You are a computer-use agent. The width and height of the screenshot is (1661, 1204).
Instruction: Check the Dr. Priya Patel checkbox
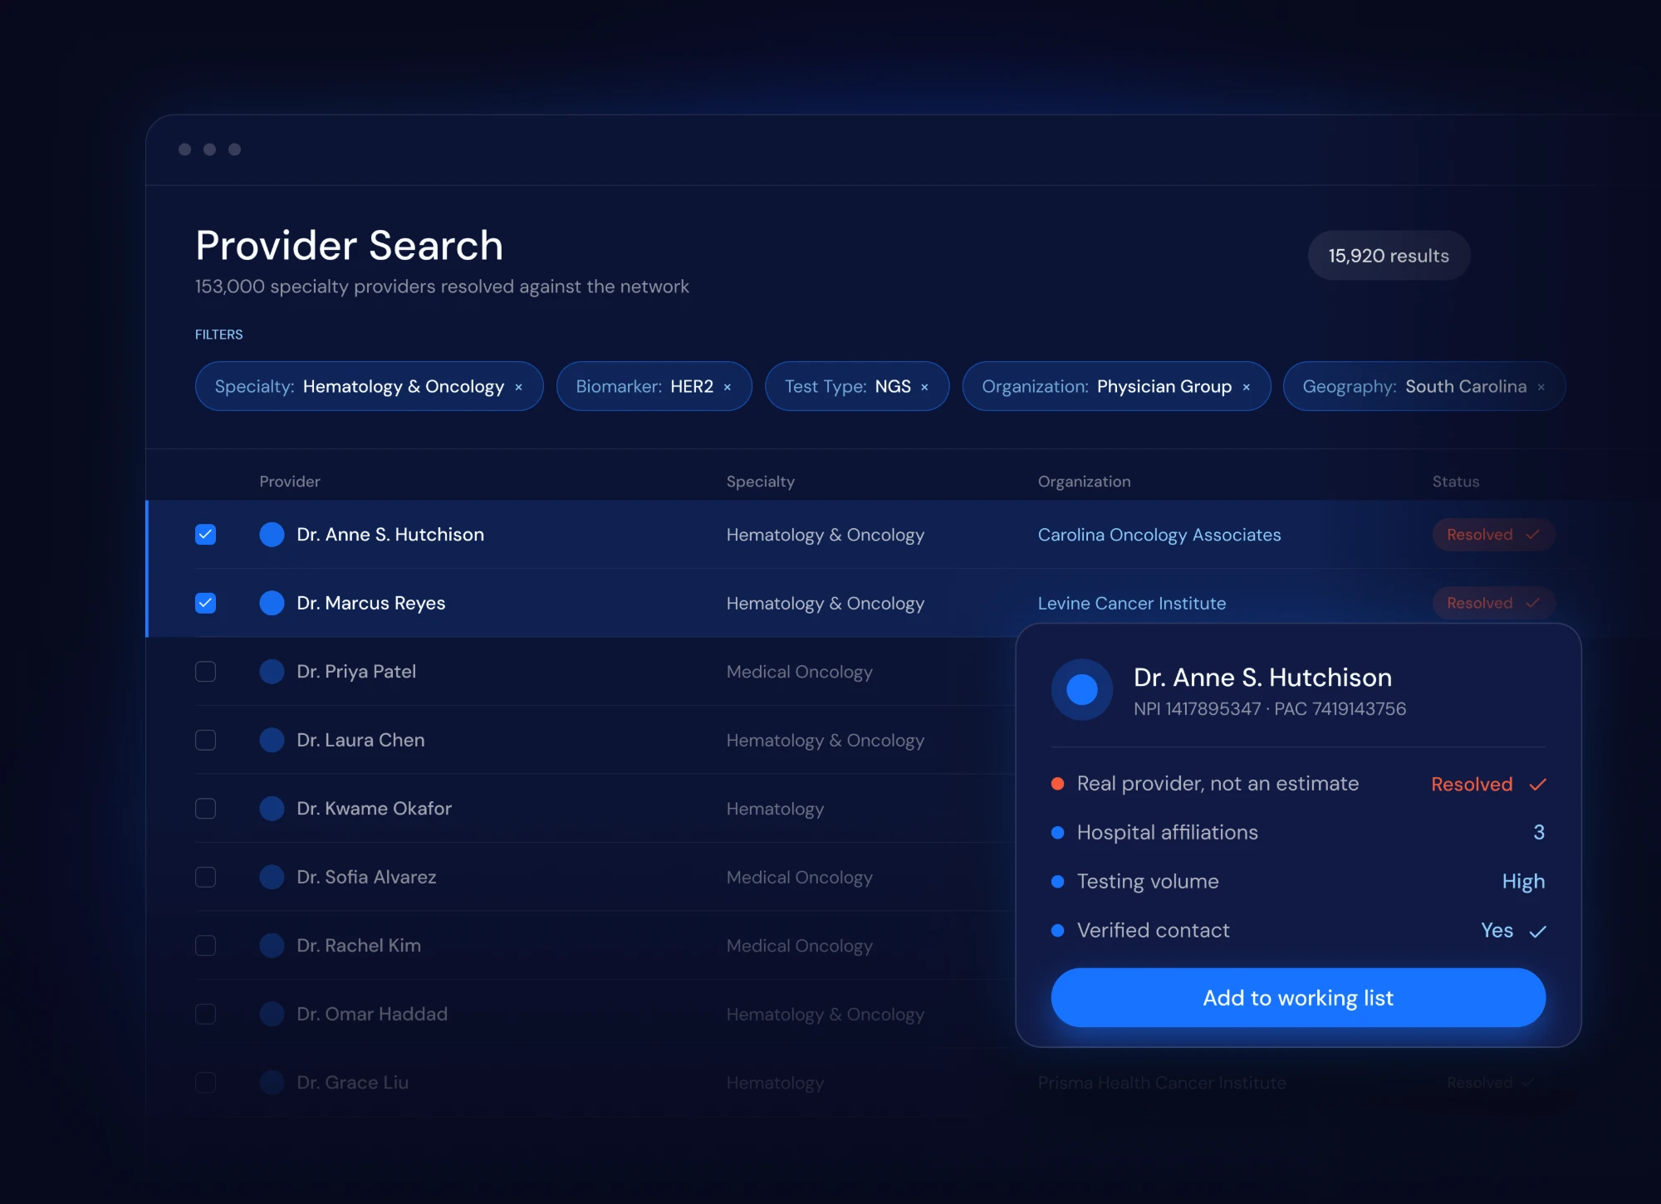(x=205, y=671)
